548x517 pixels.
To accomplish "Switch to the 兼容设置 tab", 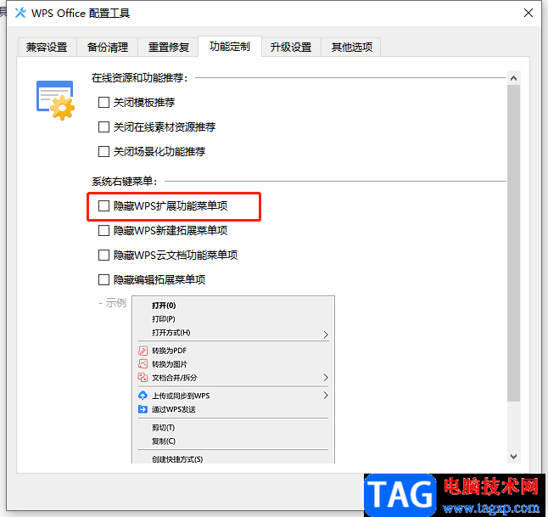I will pyautogui.click(x=47, y=47).
